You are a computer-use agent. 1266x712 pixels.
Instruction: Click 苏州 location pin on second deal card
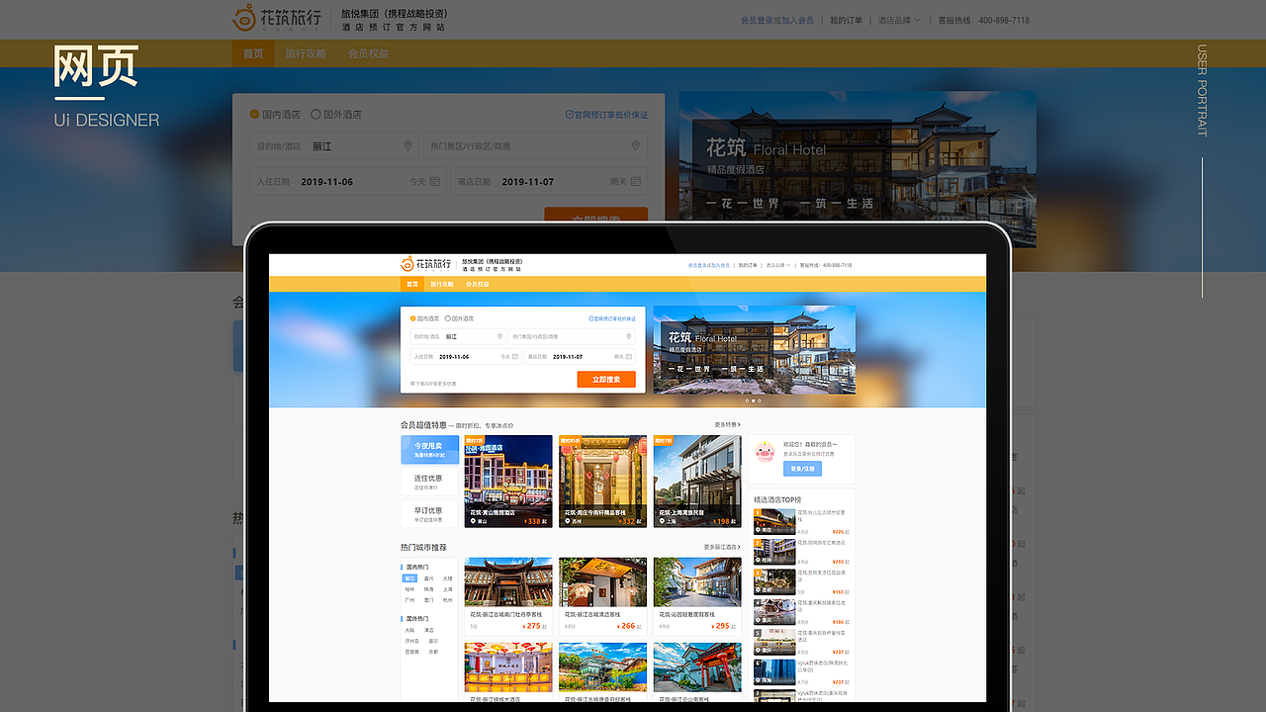pyautogui.click(x=568, y=521)
